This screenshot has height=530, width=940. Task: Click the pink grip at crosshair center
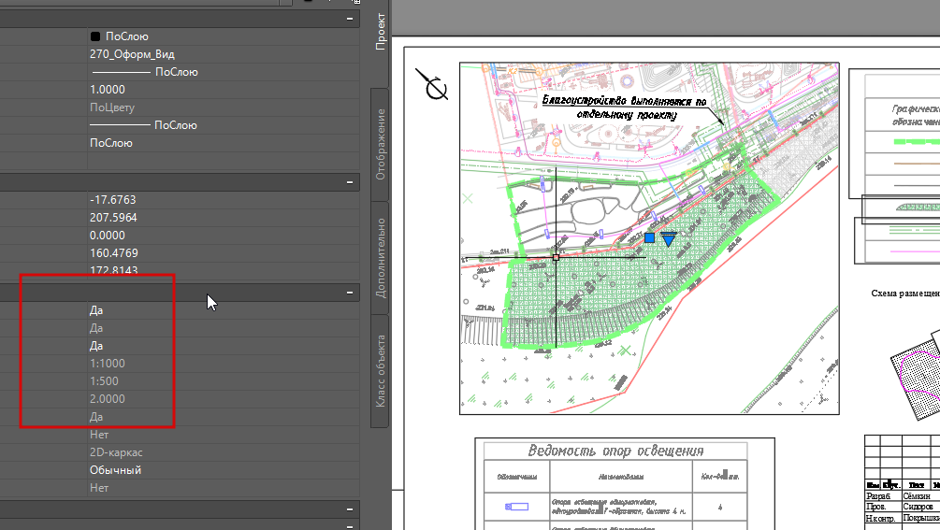coord(557,257)
